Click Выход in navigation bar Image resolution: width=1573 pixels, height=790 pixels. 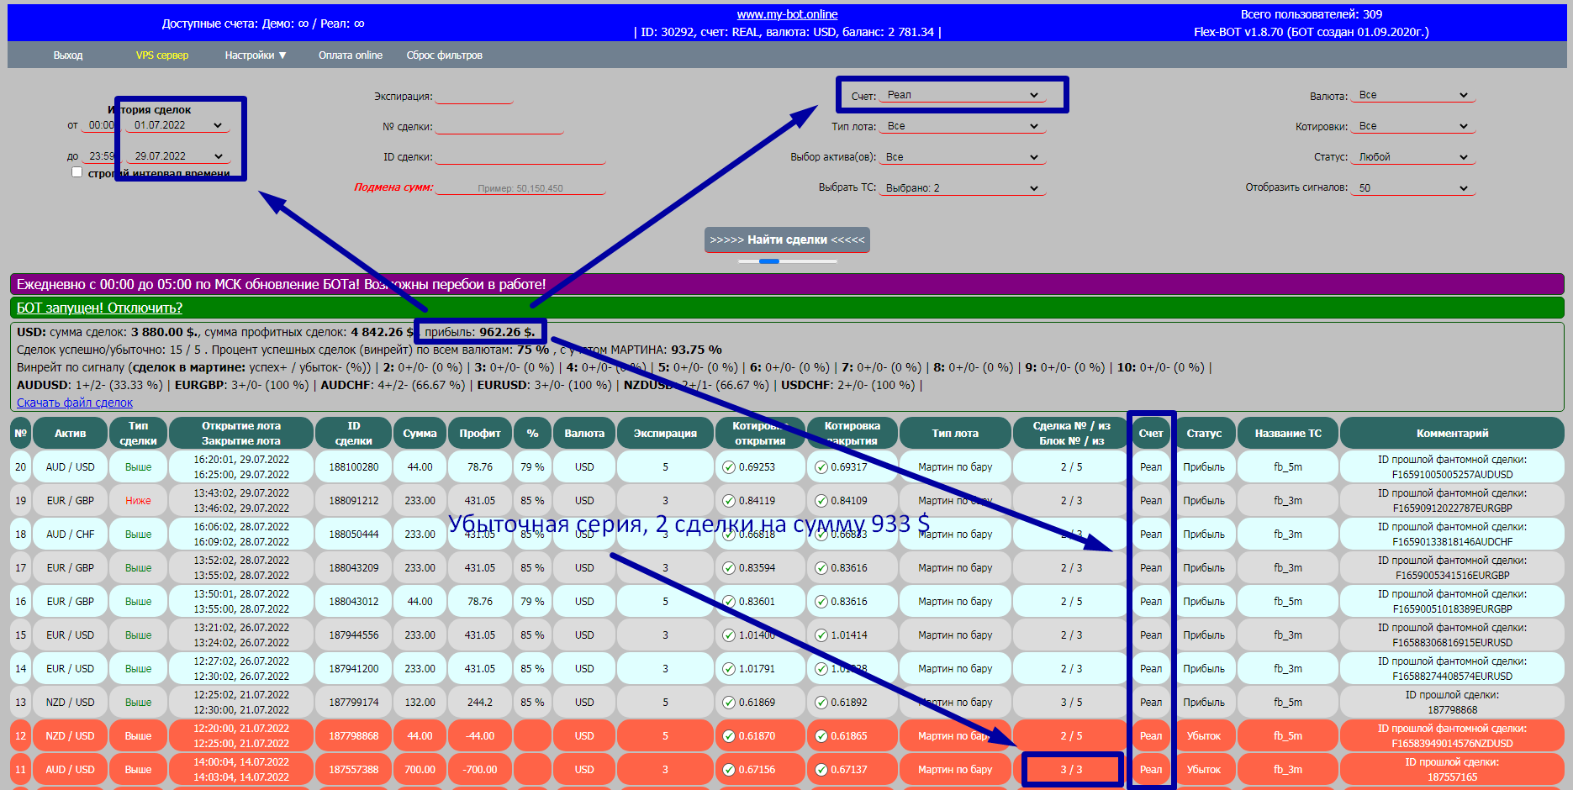(x=68, y=55)
